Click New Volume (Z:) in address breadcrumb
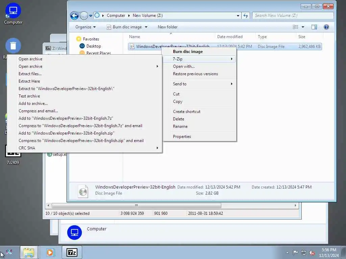346x259 pixels. [x=148, y=16]
